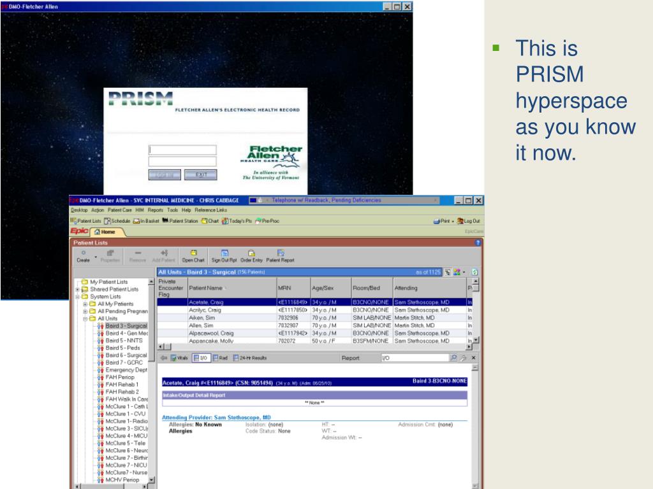
Task: Click the column chooser icon in list header
Action: pos(447,272)
